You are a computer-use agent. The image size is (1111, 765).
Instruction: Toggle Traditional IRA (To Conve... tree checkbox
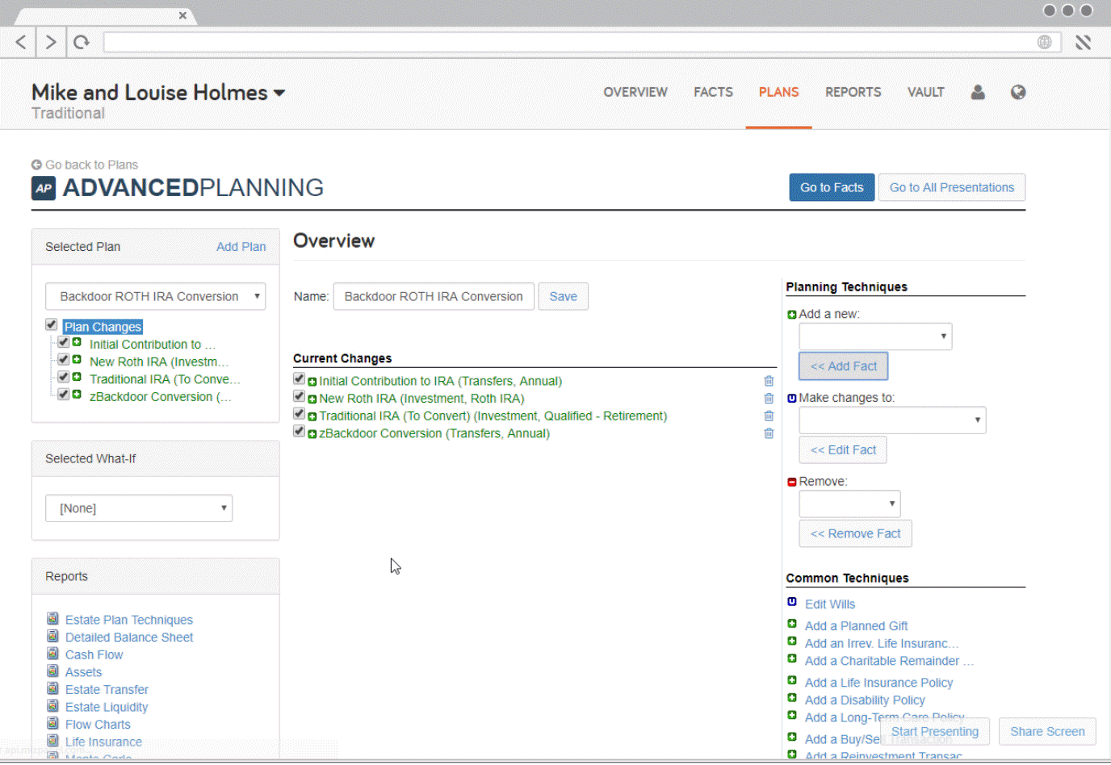tap(63, 377)
